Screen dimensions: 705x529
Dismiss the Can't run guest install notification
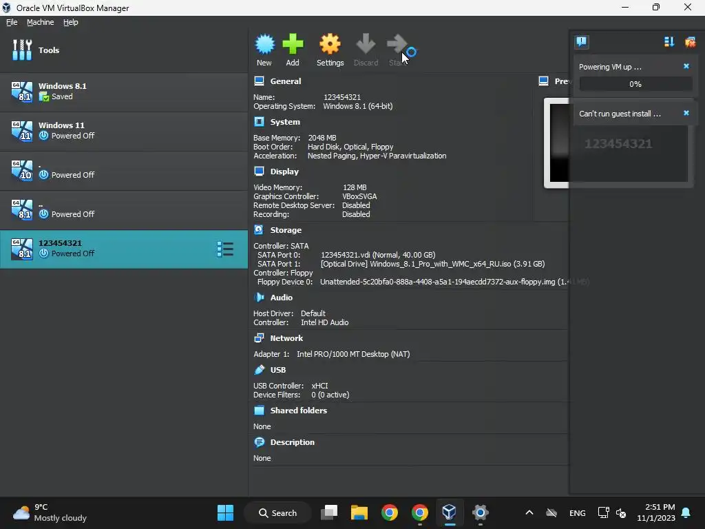point(686,113)
